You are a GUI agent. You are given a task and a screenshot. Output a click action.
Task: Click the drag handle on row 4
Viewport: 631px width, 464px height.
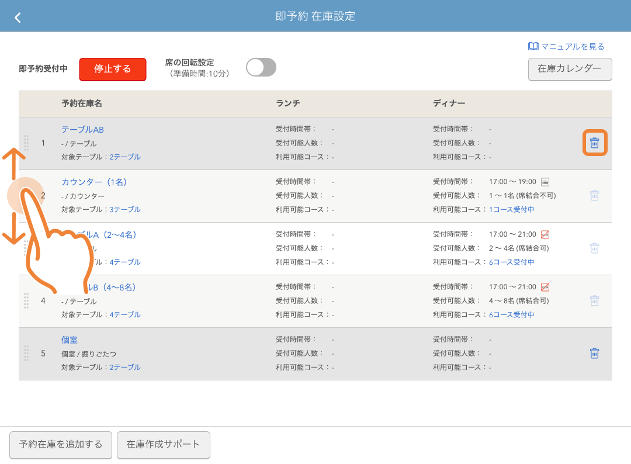[x=26, y=300]
